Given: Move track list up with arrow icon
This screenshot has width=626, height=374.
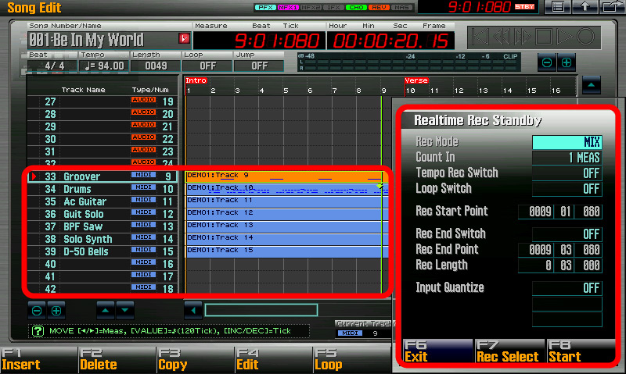Looking at the screenshot, I should pos(106,311).
